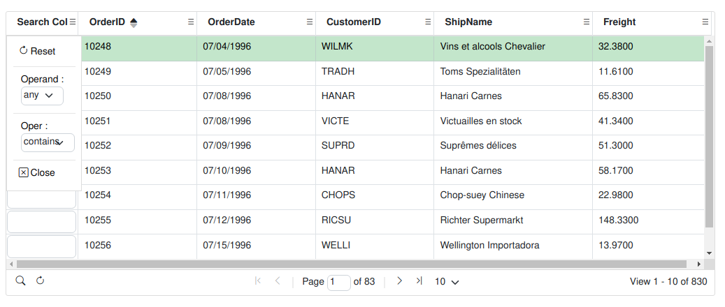Click the page number input field
The image size is (725, 307).
click(x=338, y=282)
